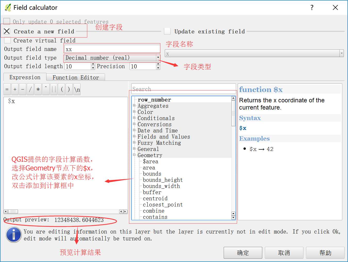The image size is (348, 262).
Task: Click the help question mark in title bar
Action: [x=312, y=7]
